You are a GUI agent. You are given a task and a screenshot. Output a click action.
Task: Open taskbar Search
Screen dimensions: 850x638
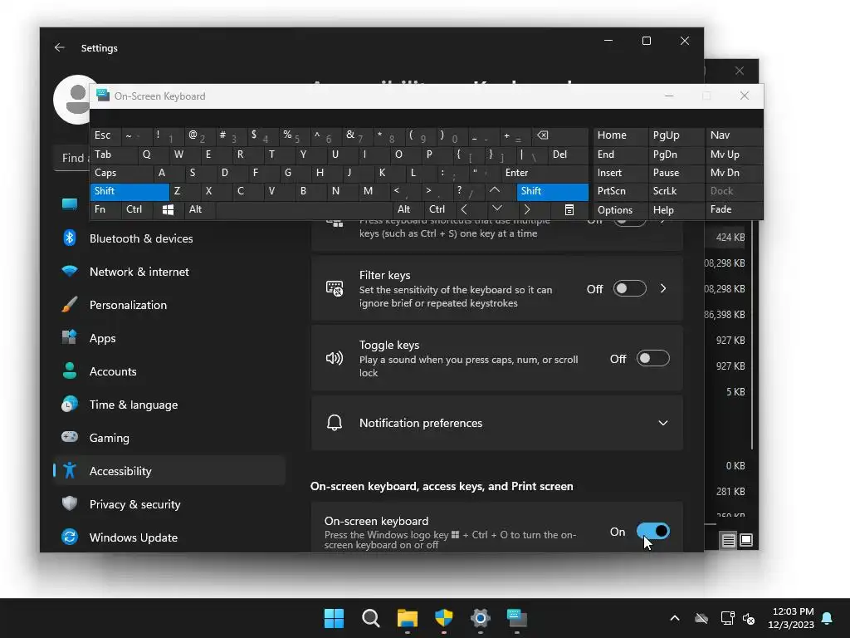[x=371, y=618]
